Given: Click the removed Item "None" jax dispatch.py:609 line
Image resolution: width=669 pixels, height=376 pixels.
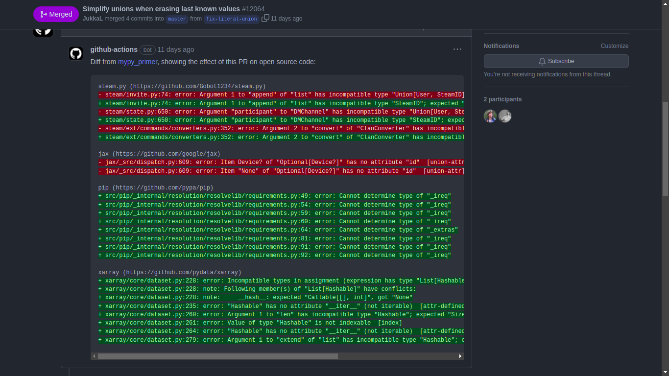Looking at the screenshot, I should coord(281,171).
